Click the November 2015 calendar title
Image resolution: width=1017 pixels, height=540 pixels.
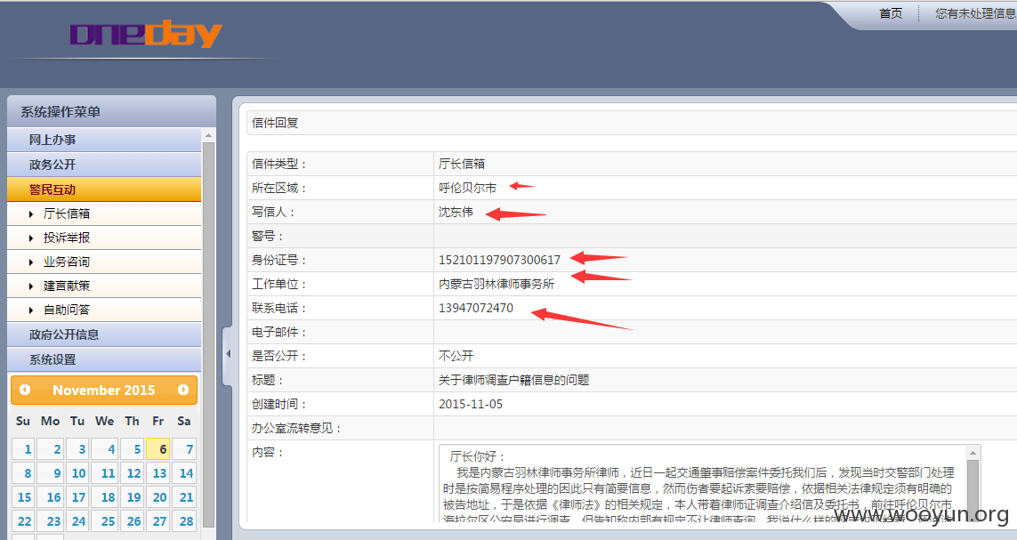(104, 391)
